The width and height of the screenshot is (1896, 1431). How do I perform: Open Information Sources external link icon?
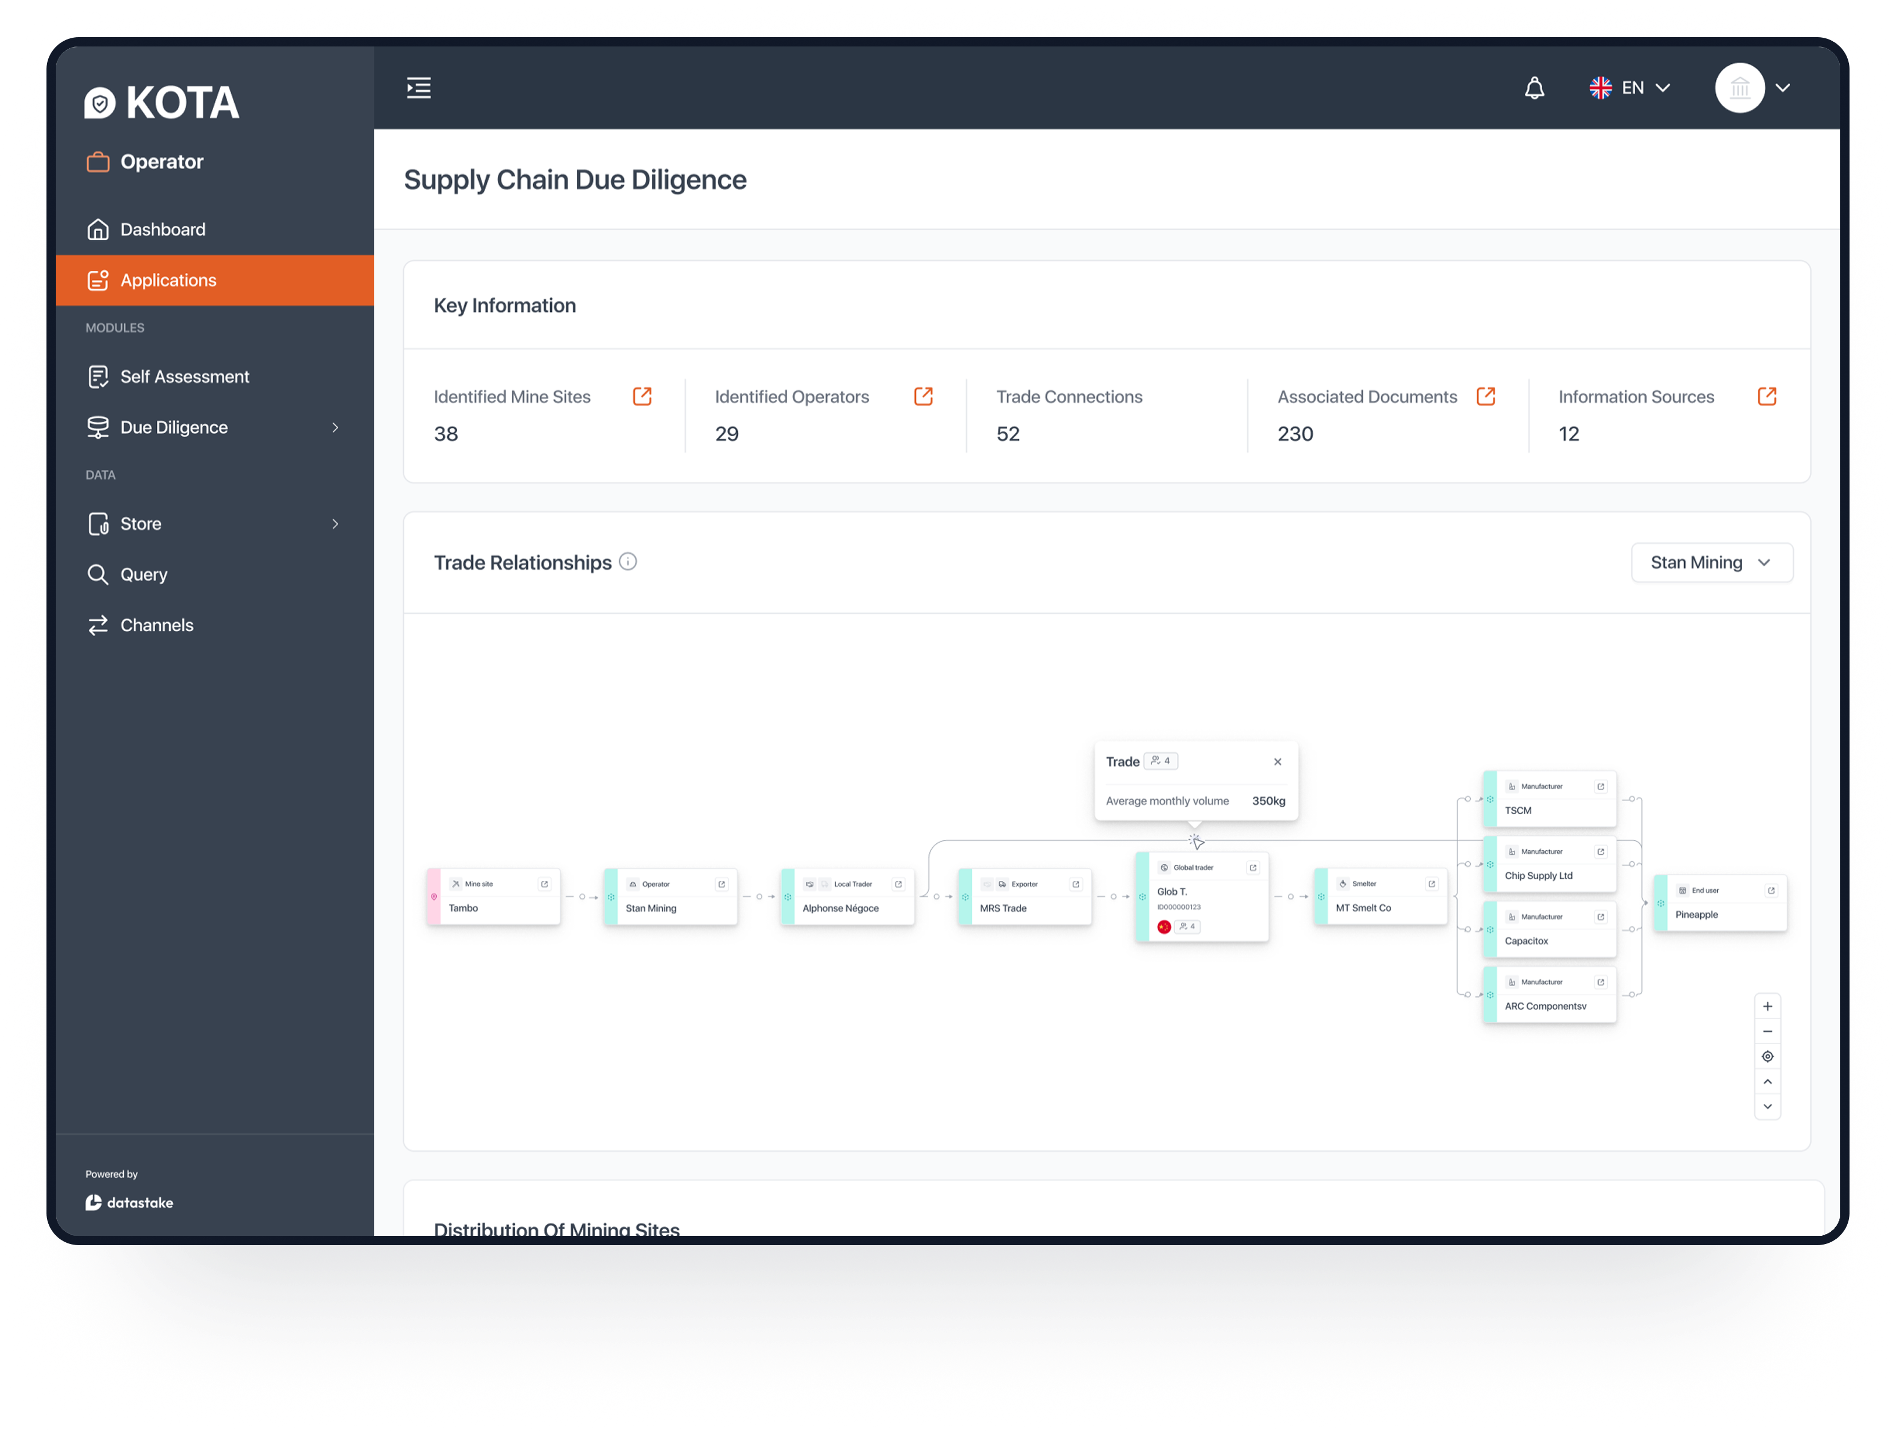[x=1766, y=396]
